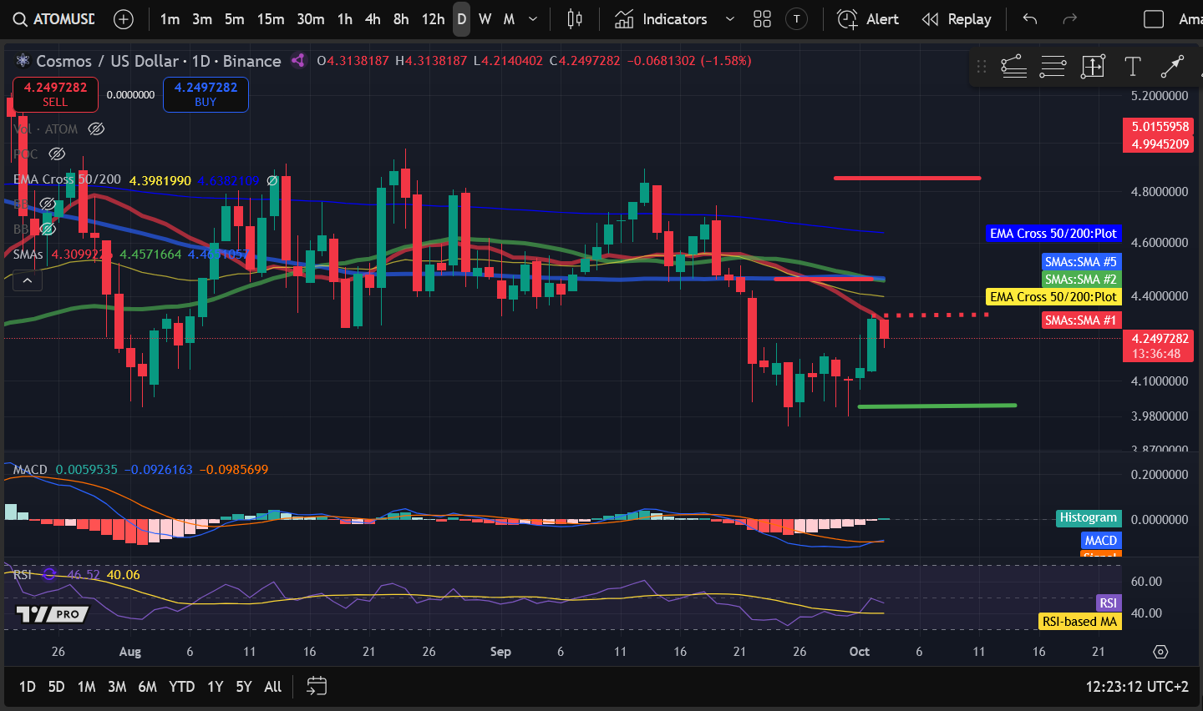Add a symbol to compare with plus icon
Screen dimensions: 1203x711
pyautogui.click(x=124, y=19)
